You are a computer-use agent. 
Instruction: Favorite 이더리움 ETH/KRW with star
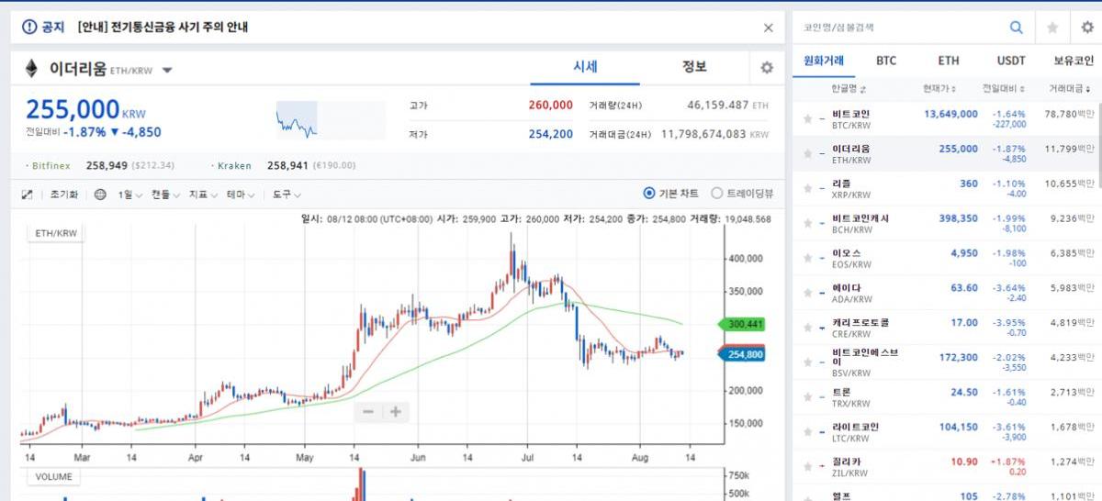tap(807, 154)
